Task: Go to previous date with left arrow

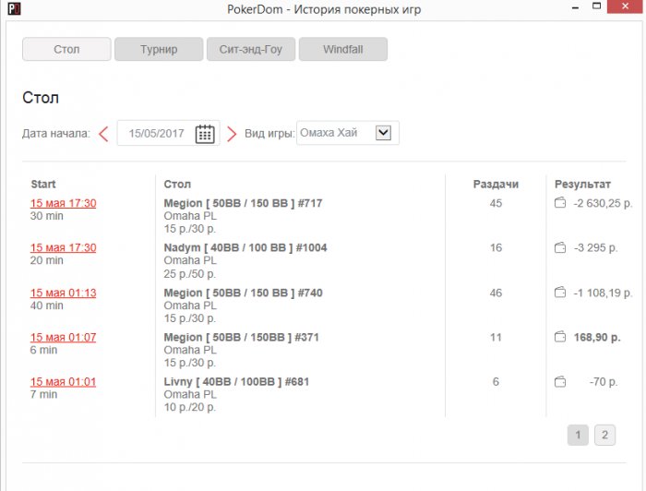Action: point(103,134)
